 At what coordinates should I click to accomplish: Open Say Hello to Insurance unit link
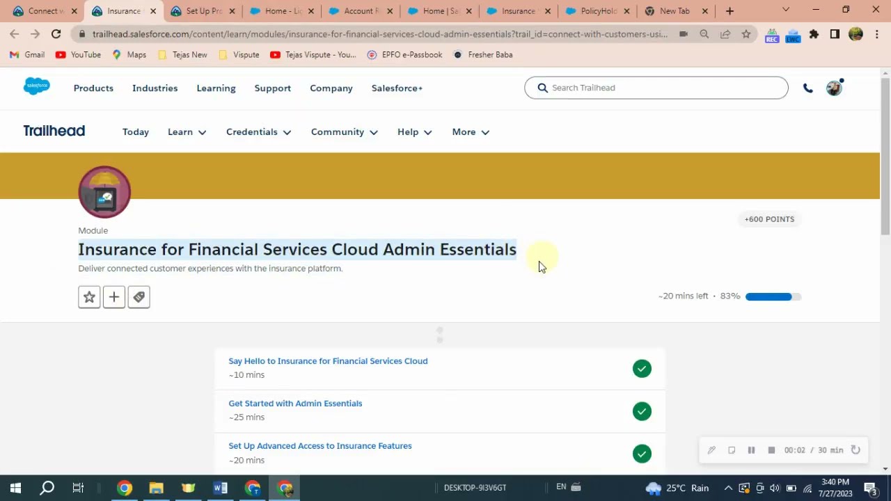tap(328, 361)
